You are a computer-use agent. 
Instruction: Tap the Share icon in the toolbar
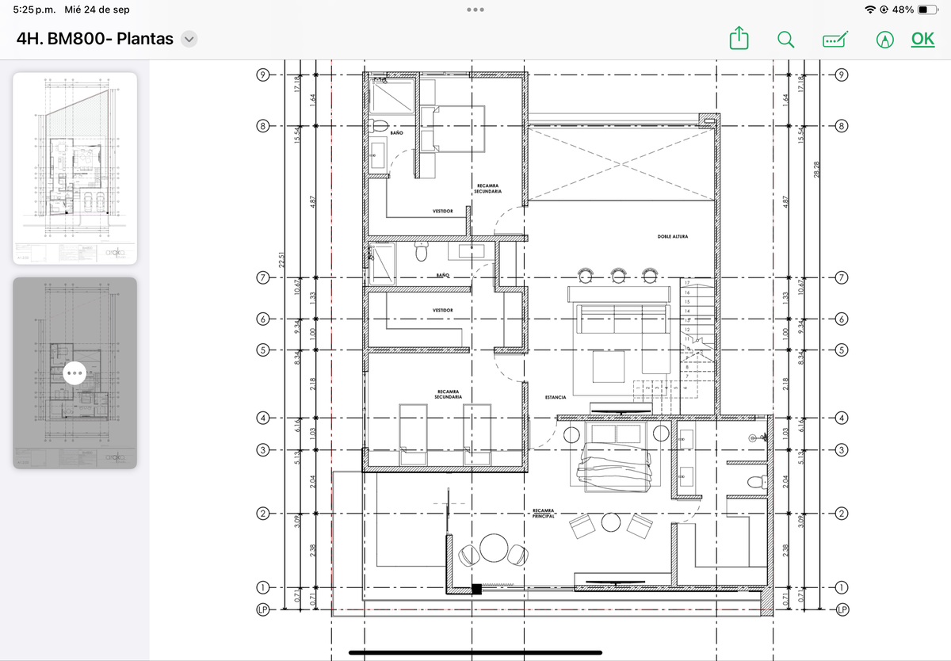738,39
